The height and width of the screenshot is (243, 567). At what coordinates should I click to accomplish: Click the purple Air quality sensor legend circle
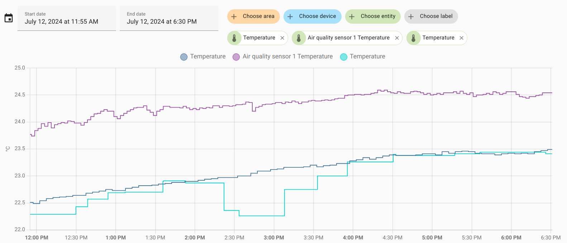236,57
